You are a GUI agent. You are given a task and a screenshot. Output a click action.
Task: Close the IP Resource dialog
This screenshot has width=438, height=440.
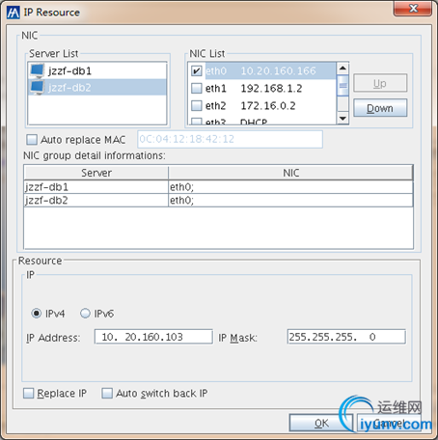pos(413,9)
